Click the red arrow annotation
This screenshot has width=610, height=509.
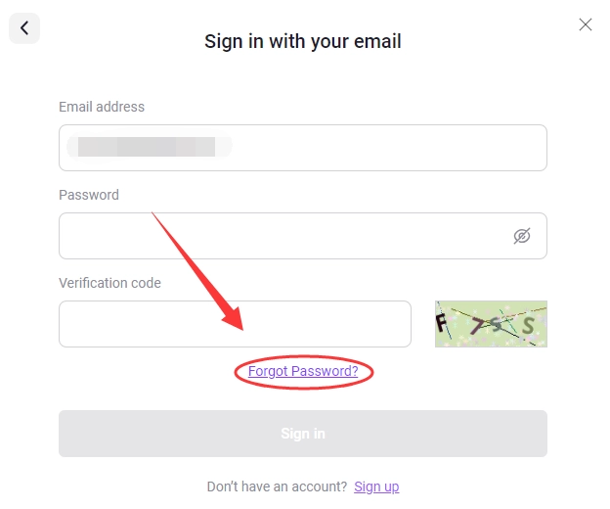196,269
